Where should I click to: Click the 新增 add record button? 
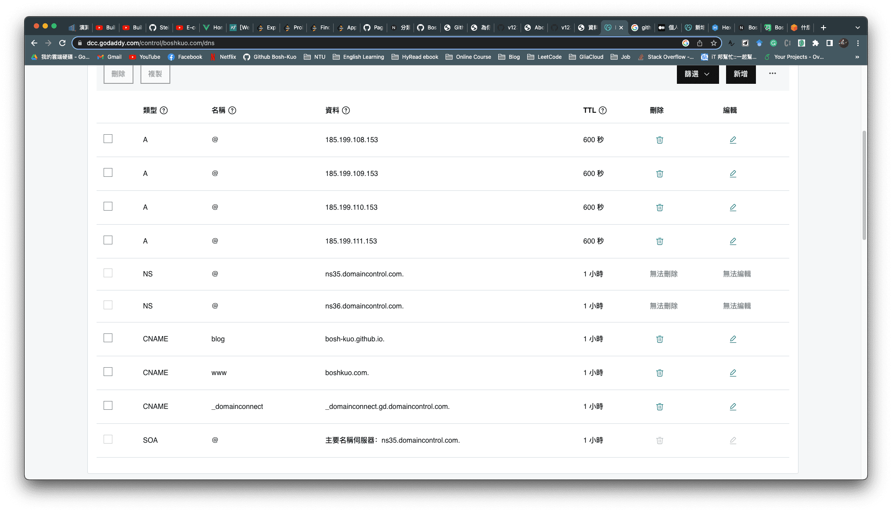[741, 74]
